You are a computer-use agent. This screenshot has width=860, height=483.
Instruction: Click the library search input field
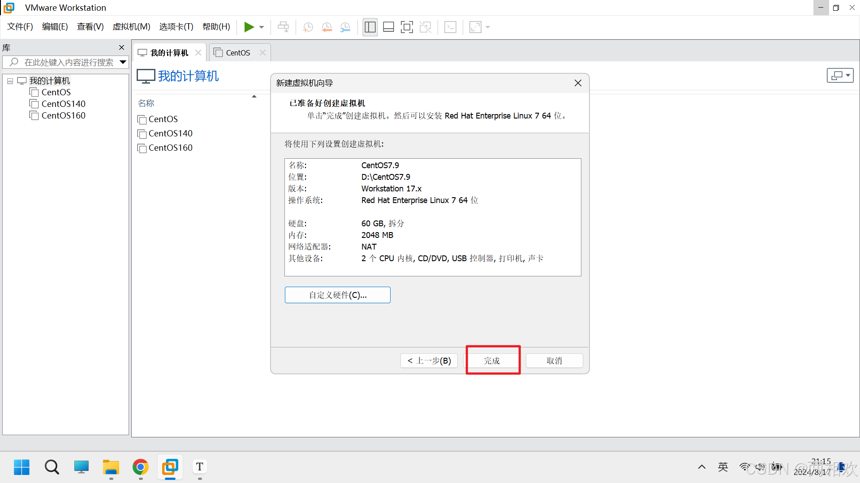[67, 62]
